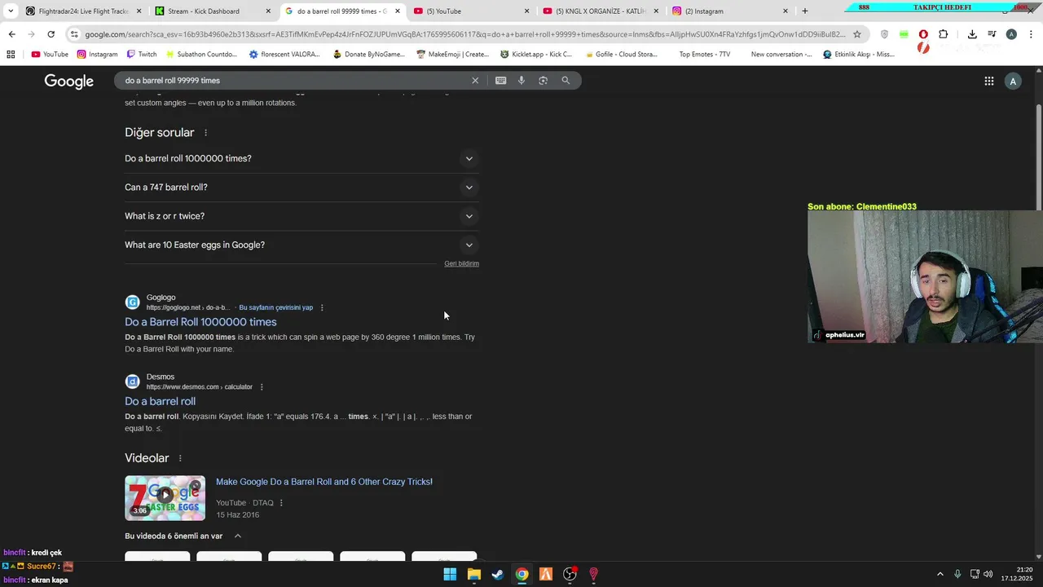Open more options beside Diğer sorular
The image size is (1043, 587).
(x=205, y=133)
